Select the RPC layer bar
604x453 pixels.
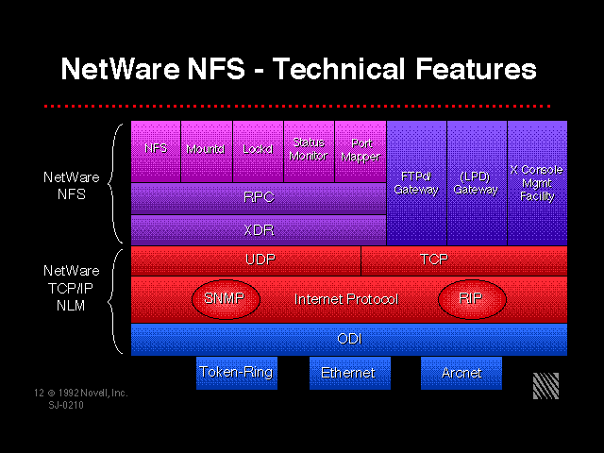tap(259, 198)
